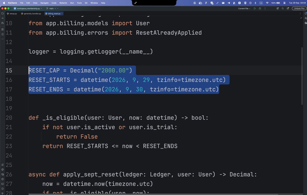Open the main Git branch dropdown
The width and height of the screenshot is (307, 195).
[x=52, y=8]
